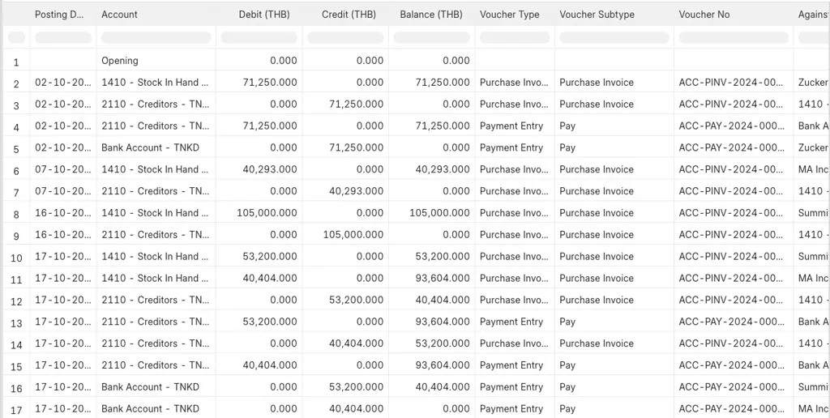Image resolution: width=830 pixels, height=418 pixels.
Task: Select Payment Entry type in row 15
Action: tap(511, 365)
